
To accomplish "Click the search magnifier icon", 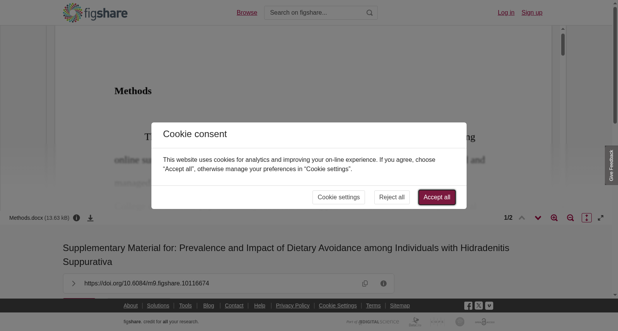I will point(370,13).
